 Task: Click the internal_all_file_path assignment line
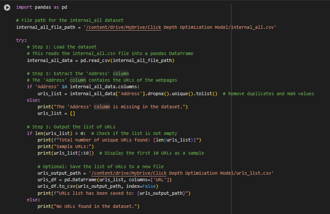click(x=146, y=27)
